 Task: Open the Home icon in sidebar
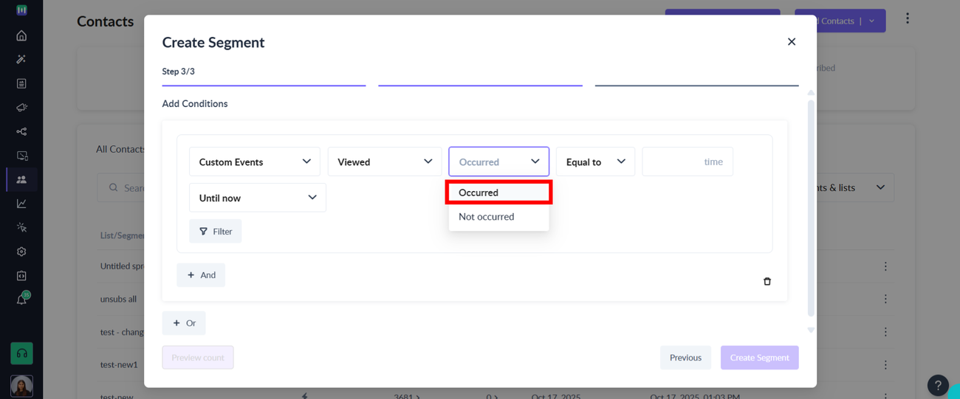point(21,35)
